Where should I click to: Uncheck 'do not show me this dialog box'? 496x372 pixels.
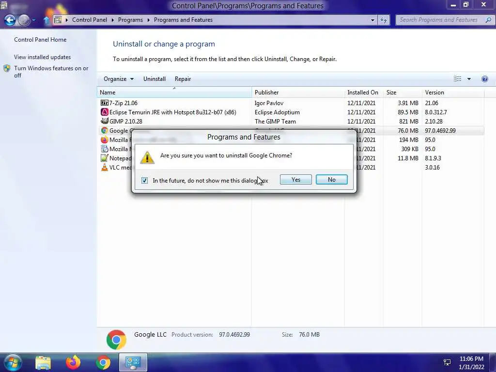tap(144, 180)
